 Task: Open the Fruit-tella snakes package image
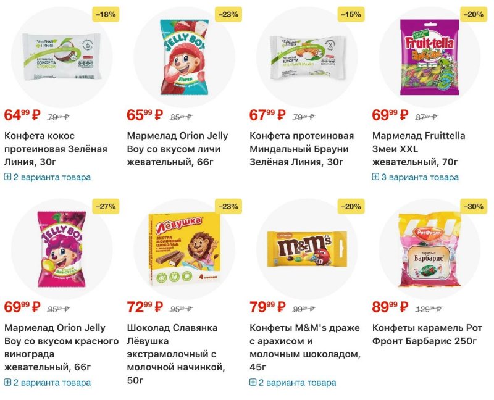[429, 56]
